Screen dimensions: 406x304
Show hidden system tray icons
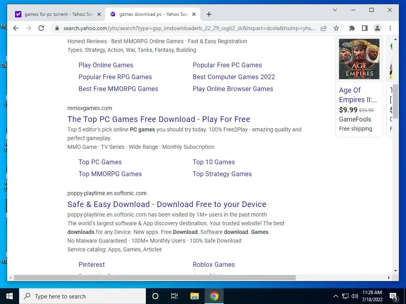click(x=335, y=296)
